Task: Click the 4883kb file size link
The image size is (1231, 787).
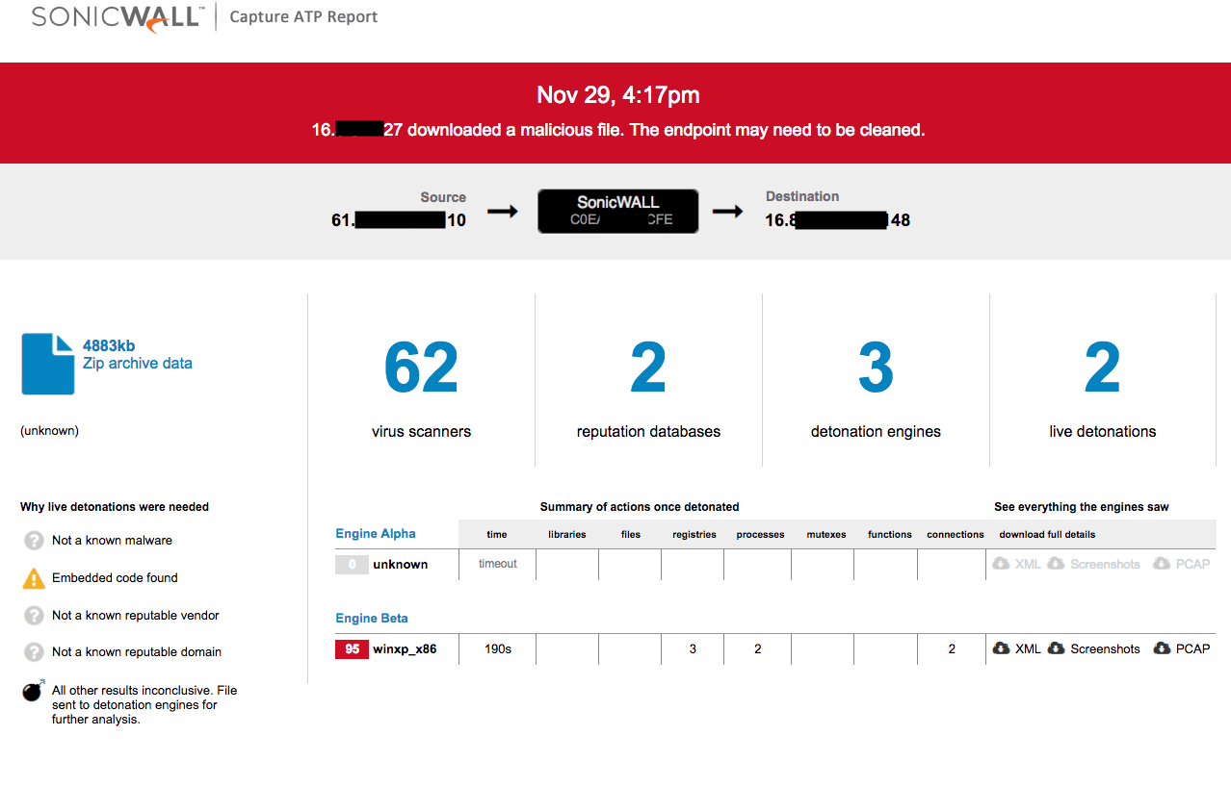Action: coord(109,345)
